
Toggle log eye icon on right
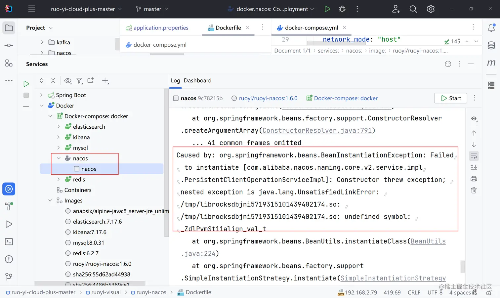474,119
